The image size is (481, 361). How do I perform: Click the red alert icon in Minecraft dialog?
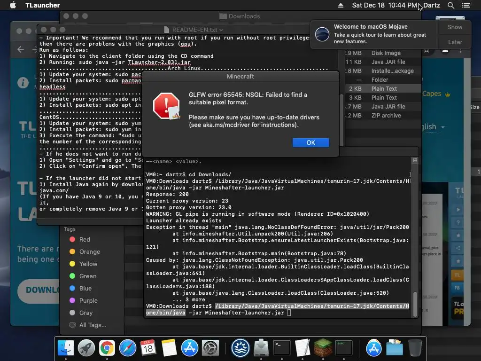(166, 106)
